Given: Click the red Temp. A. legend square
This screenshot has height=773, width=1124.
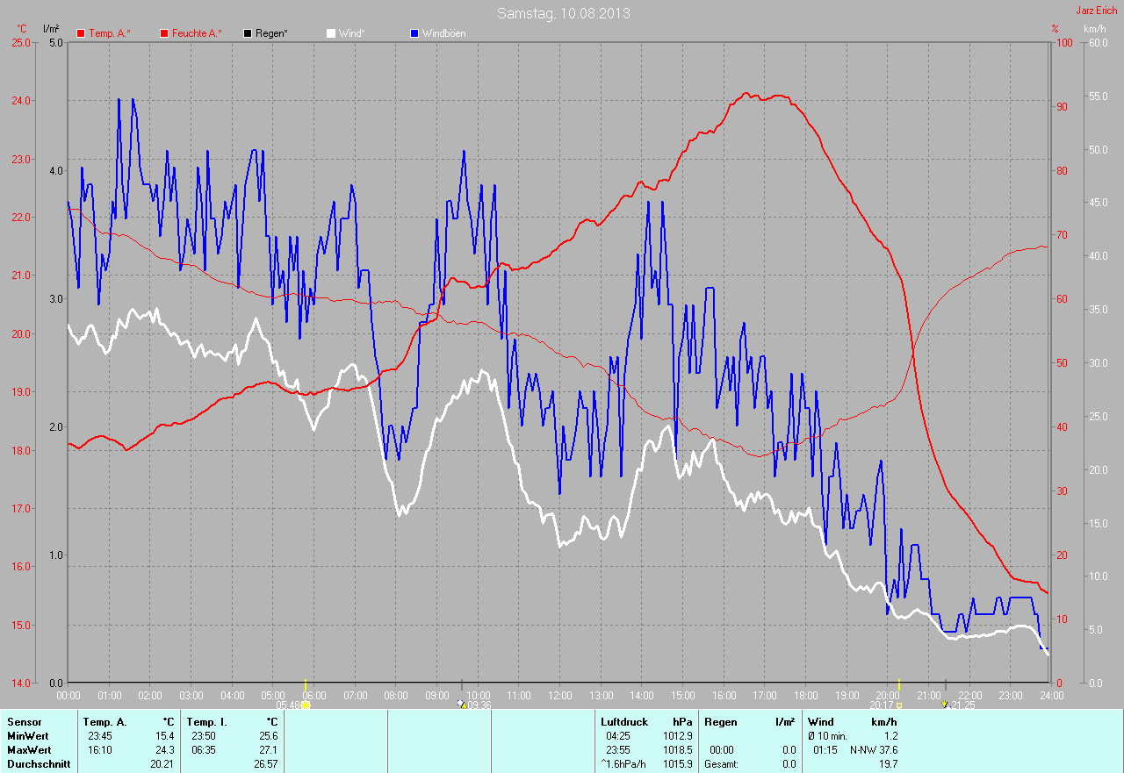Looking at the screenshot, I should pos(82,33).
